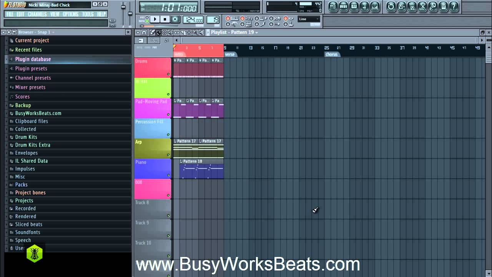Open the OPTIONS menu
The width and height of the screenshot is (492, 277).
70,14
